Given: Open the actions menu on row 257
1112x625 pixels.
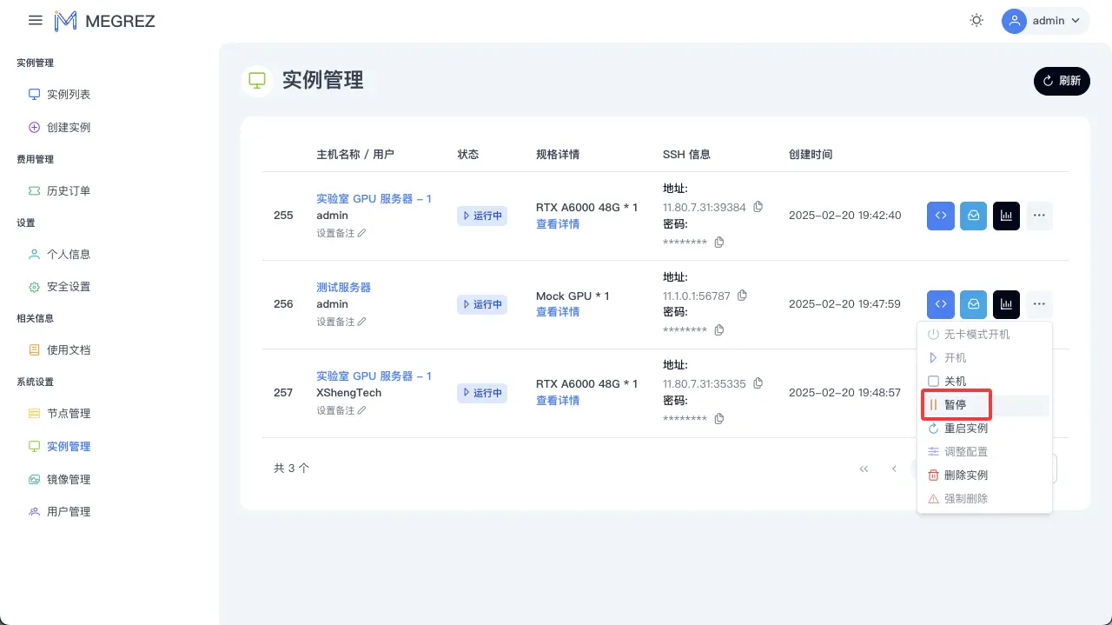Looking at the screenshot, I should [x=1039, y=392].
